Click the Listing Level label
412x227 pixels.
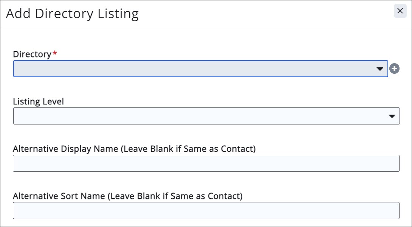click(38, 101)
